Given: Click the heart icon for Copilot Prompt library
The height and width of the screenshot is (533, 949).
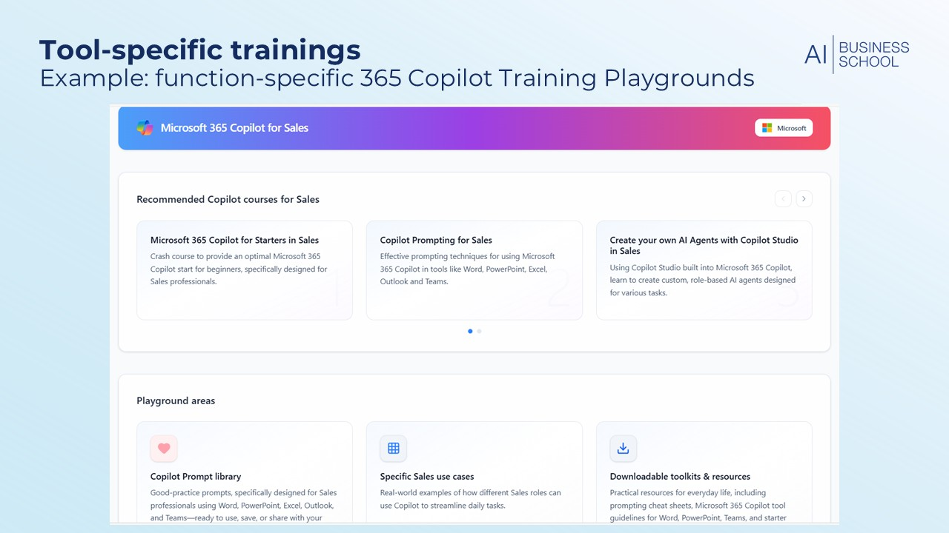Looking at the screenshot, I should [x=164, y=448].
